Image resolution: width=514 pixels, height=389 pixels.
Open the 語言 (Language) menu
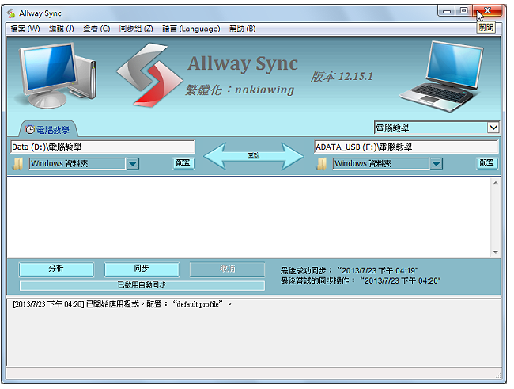pyautogui.click(x=191, y=29)
